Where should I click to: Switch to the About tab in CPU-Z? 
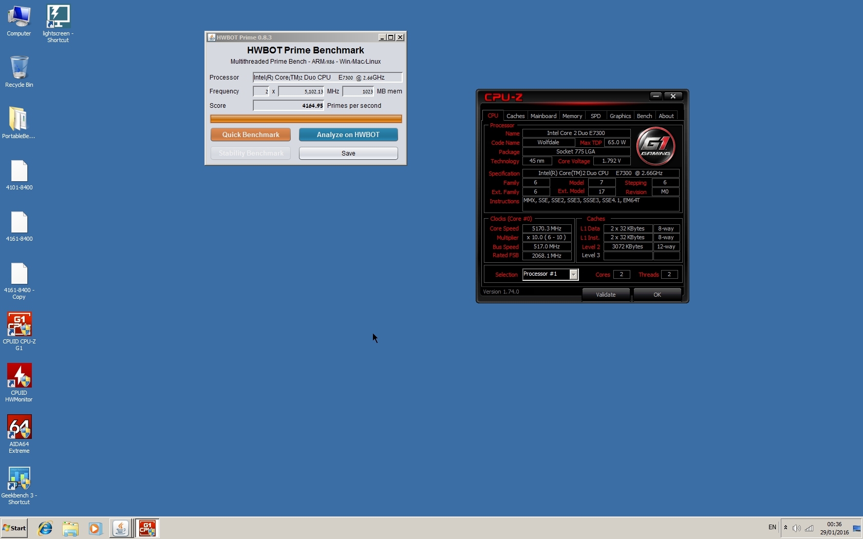666,116
